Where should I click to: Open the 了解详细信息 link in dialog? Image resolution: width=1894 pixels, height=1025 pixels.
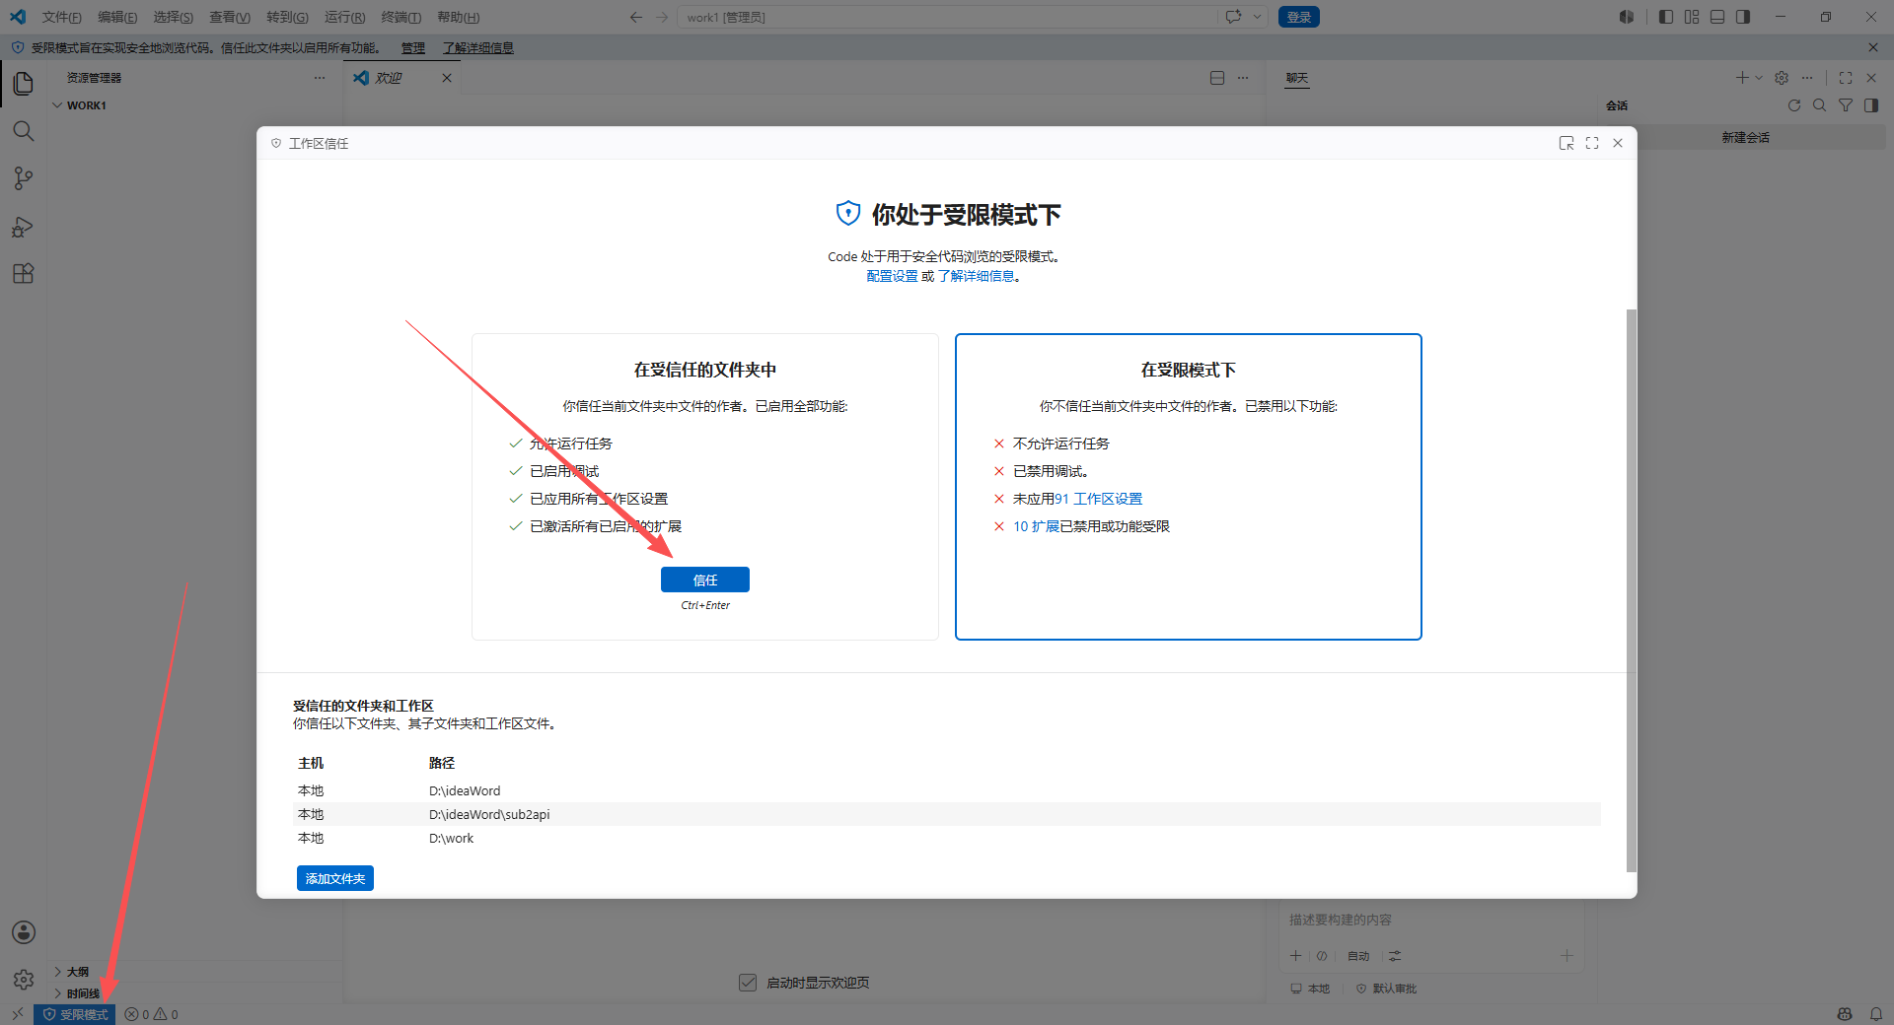(x=976, y=276)
